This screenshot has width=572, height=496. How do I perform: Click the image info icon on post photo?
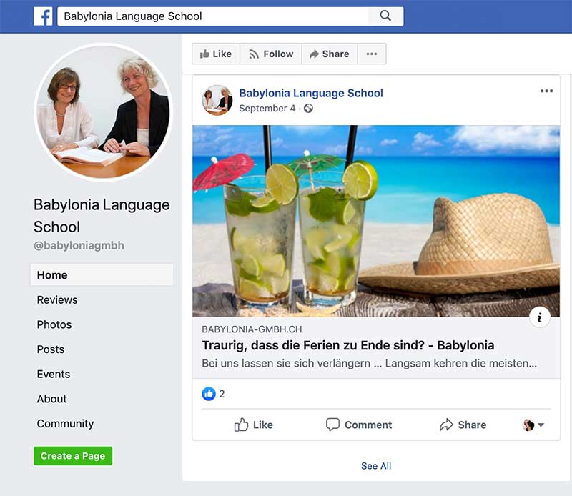(540, 317)
